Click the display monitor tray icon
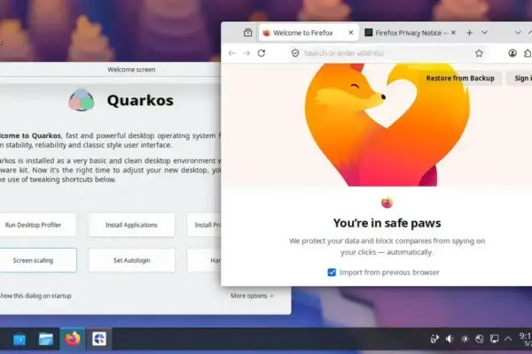The height and width of the screenshot is (354, 532). coord(495,339)
